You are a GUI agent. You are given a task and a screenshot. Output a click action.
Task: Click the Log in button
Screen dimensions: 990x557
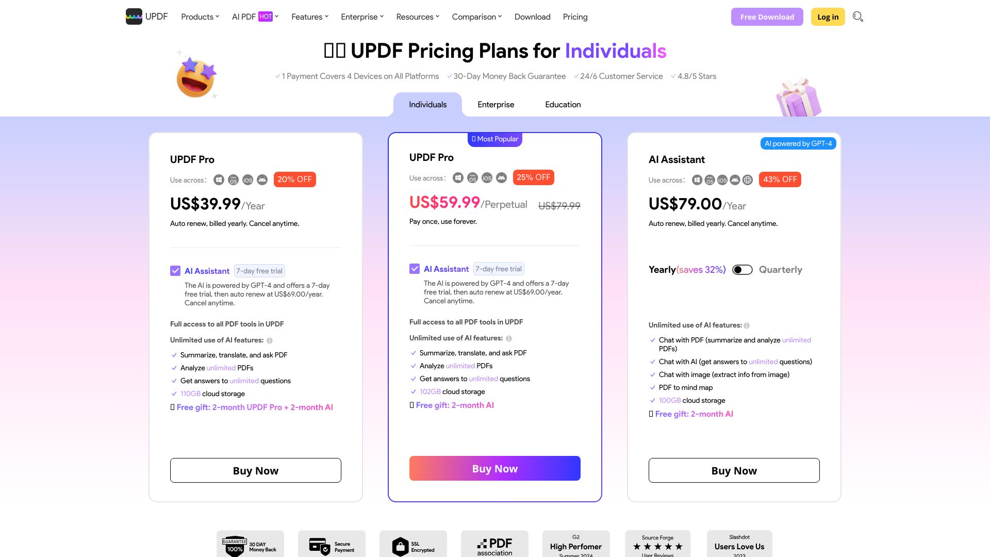[x=828, y=17]
